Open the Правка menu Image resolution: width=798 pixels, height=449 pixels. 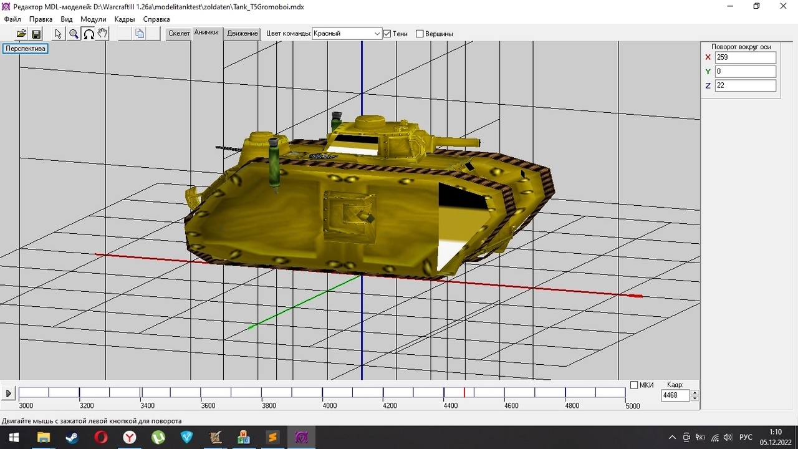click(x=41, y=19)
